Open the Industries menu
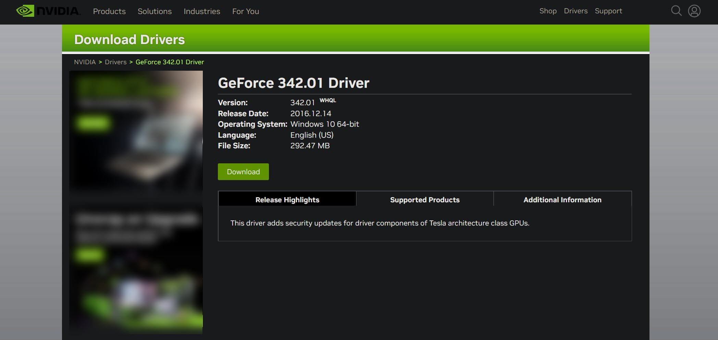This screenshot has height=340, width=718. point(202,11)
